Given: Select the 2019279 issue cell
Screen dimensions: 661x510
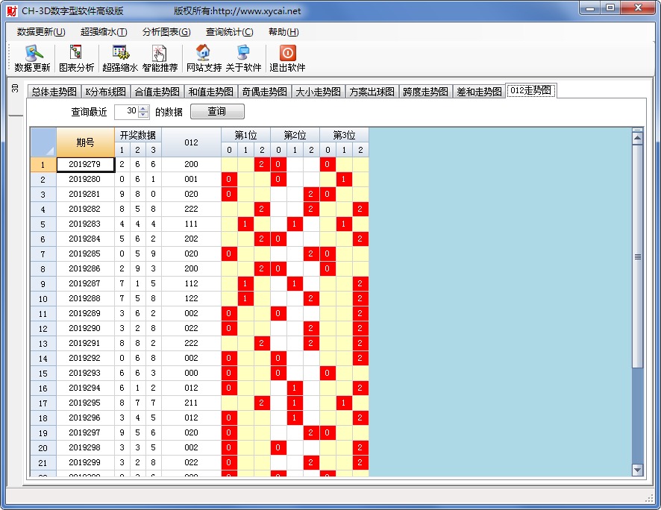Looking at the screenshot, I should click(x=85, y=165).
